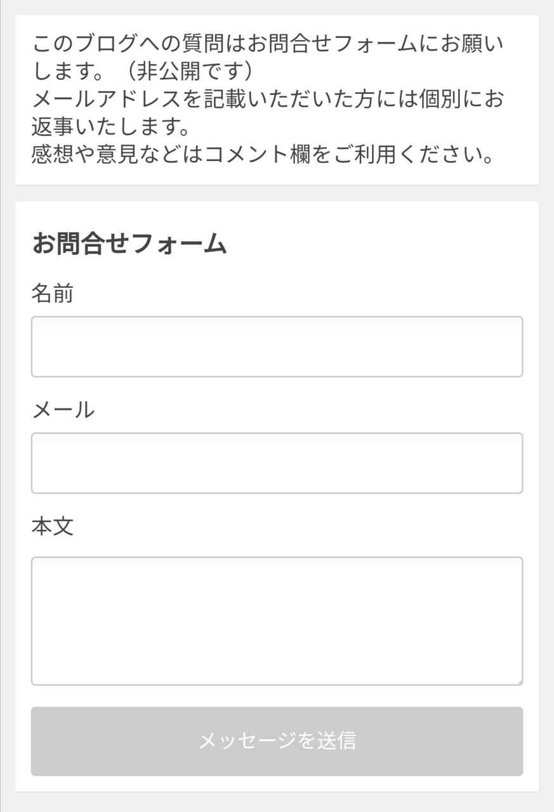The height and width of the screenshot is (812, 554).
Task: Click the 本文 field label
Action: 52,527
